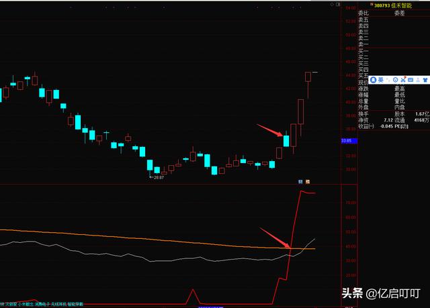Click the blue 33.85 price axis label
The width and height of the screenshot is (430, 308).
click(x=349, y=141)
